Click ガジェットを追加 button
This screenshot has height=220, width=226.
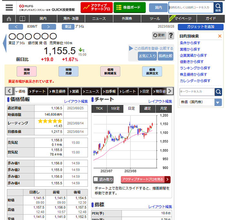pyautogui.click(x=200, y=27)
